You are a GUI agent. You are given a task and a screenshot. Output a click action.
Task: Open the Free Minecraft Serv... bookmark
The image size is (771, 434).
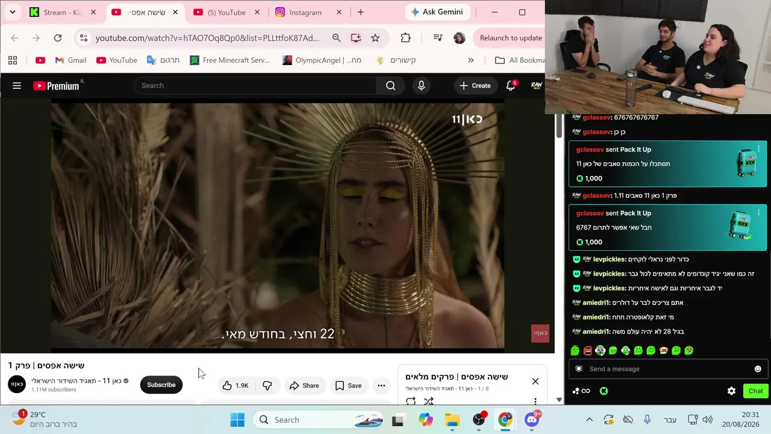(x=229, y=60)
